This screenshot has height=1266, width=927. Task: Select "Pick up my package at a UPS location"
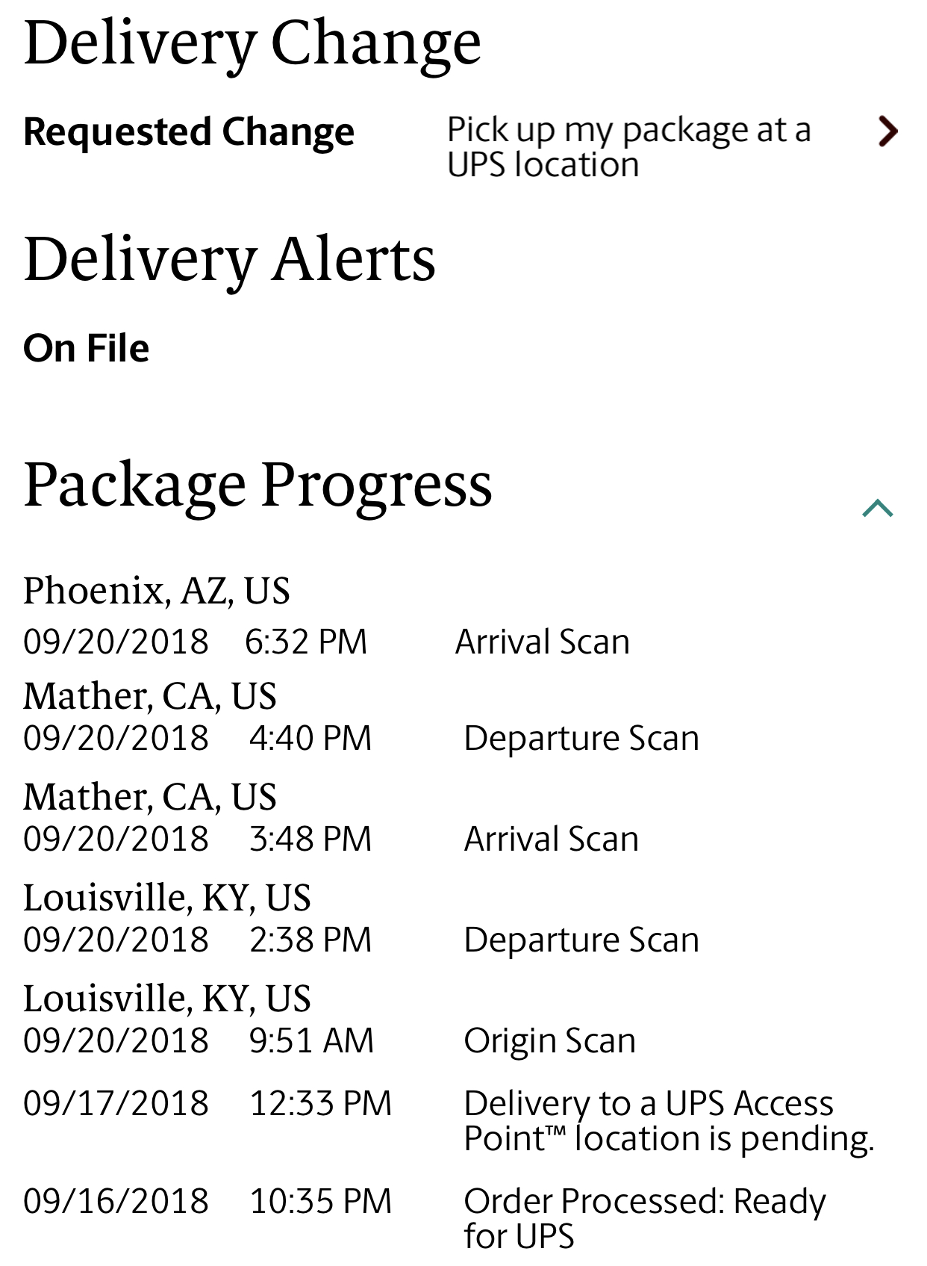point(628,147)
